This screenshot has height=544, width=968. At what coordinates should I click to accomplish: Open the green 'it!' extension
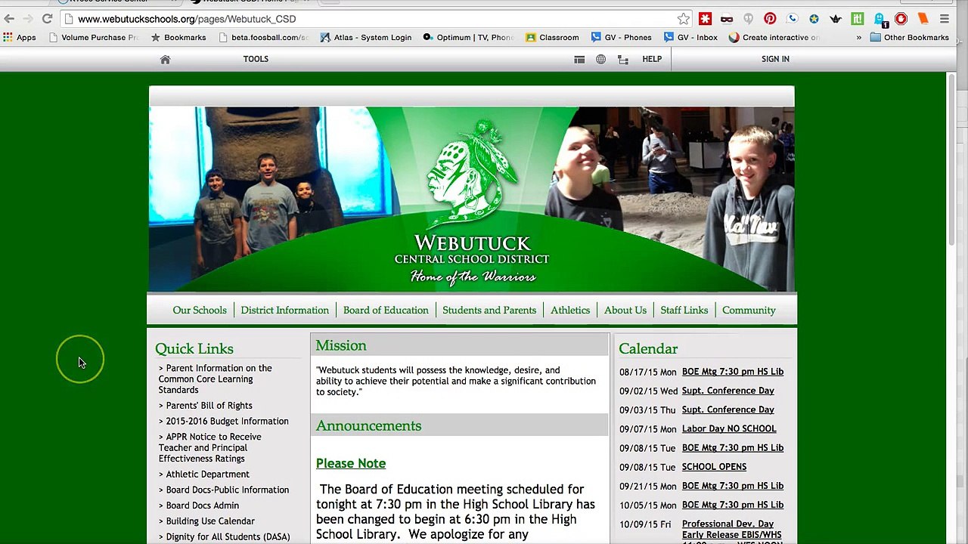(857, 19)
